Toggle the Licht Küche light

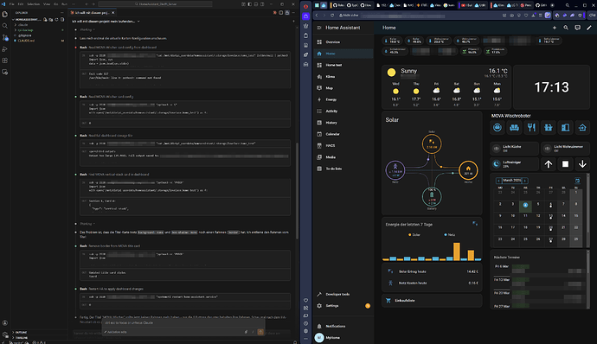pos(515,149)
